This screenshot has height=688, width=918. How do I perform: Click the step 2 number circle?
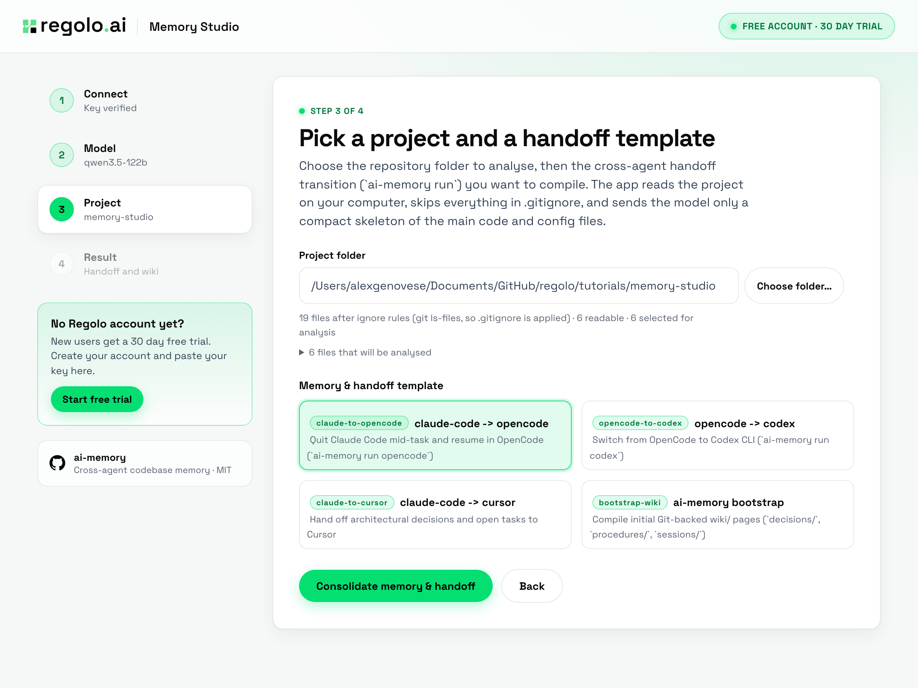[x=61, y=155]
